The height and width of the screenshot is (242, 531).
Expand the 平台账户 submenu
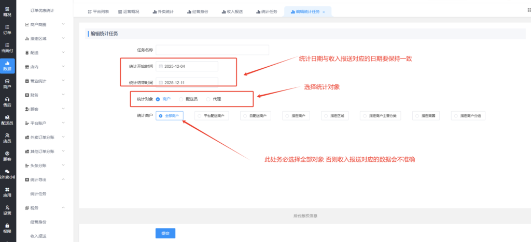pyautogui.click(x=44, y=123)
